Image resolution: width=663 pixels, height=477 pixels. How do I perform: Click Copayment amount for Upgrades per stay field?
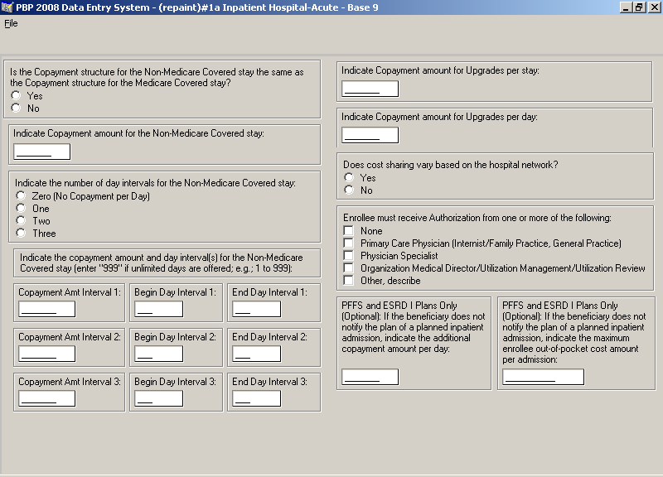pyautogui.click(x=370, y=89)
